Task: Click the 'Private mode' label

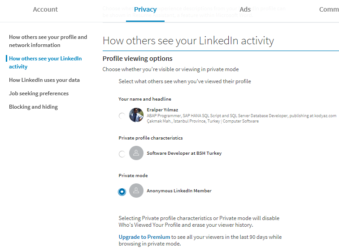Action: click(133, 176)
